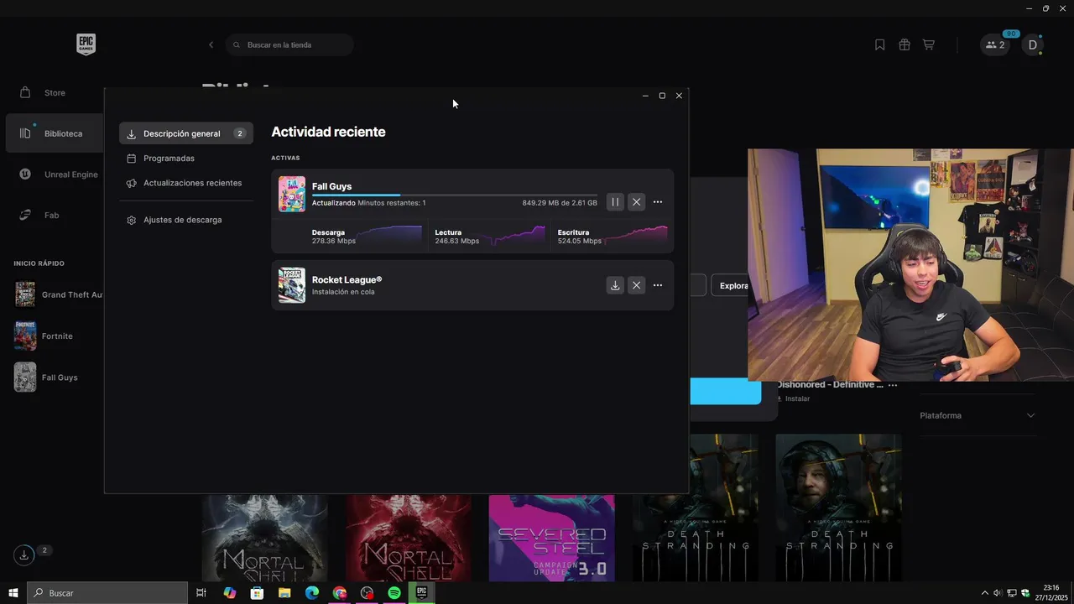1074x604 pixels.
Task: Focus the Buscar en la tienda field
Action: tap(289, 44)
